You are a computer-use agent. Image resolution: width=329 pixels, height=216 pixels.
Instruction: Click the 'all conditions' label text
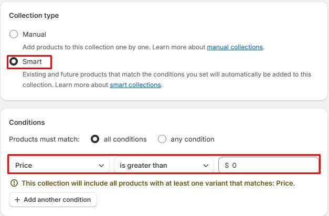(x=125, y=139)
